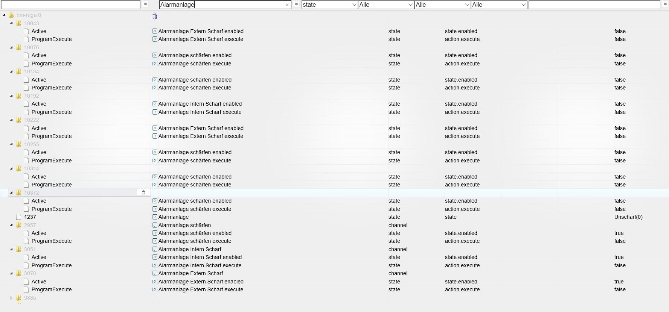Click the true value for Alarmanlage Intern Scharf enabled
Screen dimensions: 669x312
click(619, 257)
